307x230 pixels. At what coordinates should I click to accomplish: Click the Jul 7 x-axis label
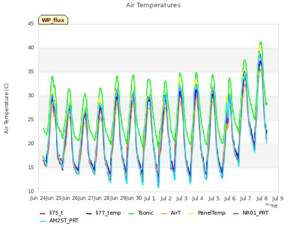[x=246, y=198]
